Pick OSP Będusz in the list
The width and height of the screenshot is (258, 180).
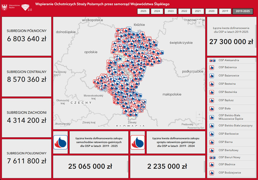point(231,100)
